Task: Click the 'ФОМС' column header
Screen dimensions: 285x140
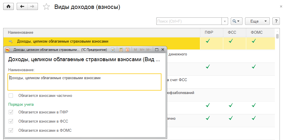Action: click(257, 33)
